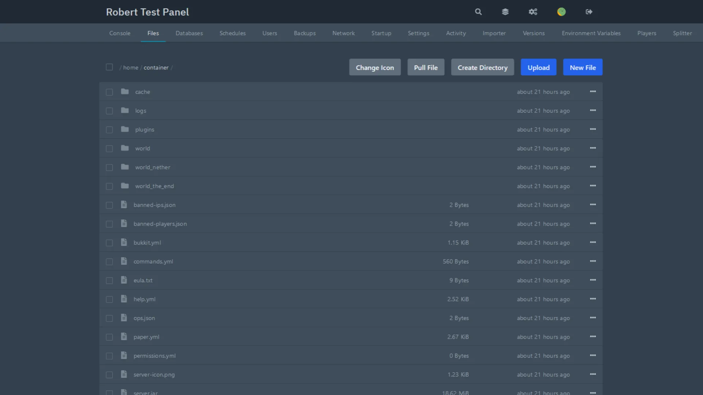Click the eula.txt file icon
Screen dimensions: 703x395
[x=124, y=280]
